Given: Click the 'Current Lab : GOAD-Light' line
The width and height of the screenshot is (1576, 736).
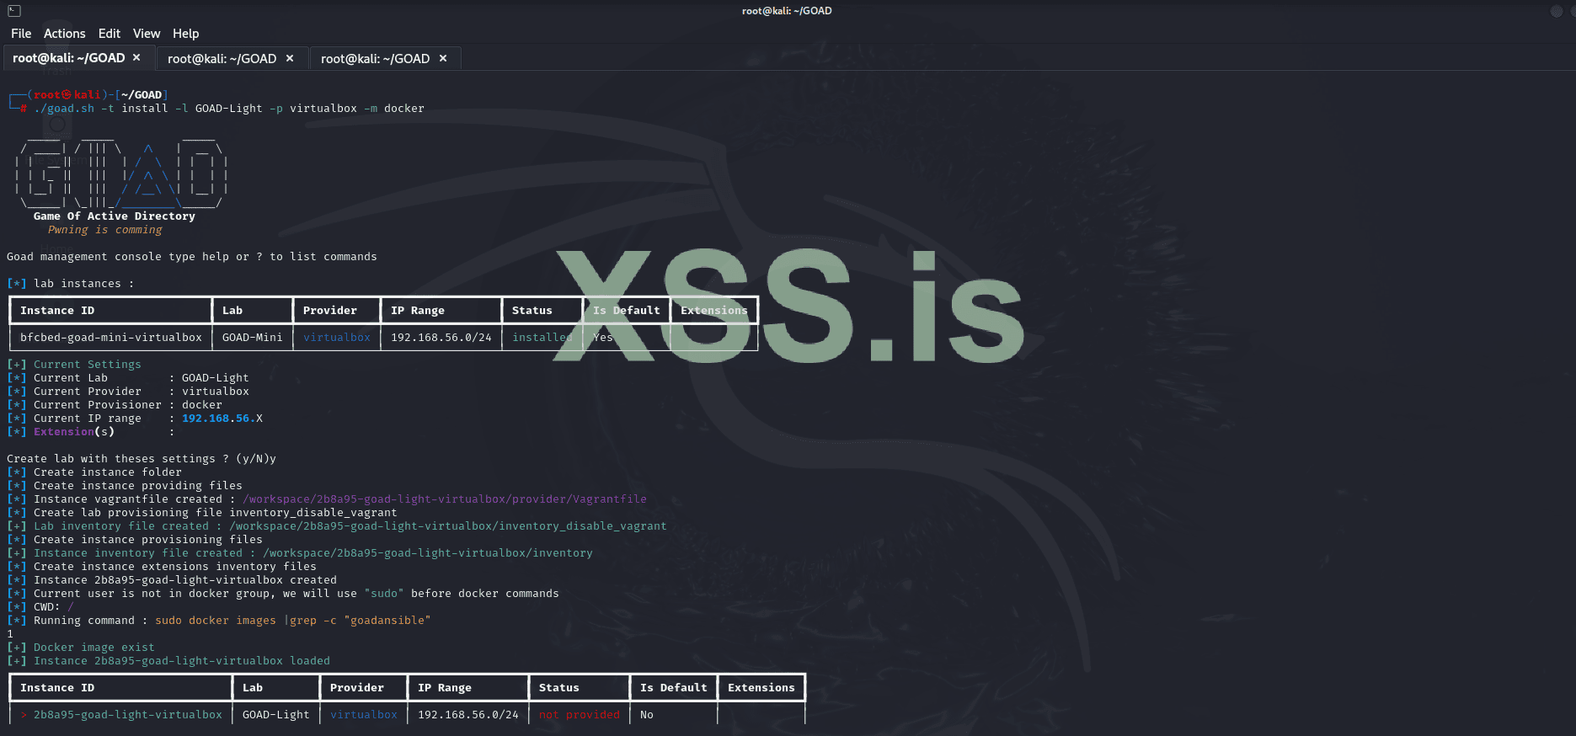Looking at the screenshot, I should [x=128, y=378].
